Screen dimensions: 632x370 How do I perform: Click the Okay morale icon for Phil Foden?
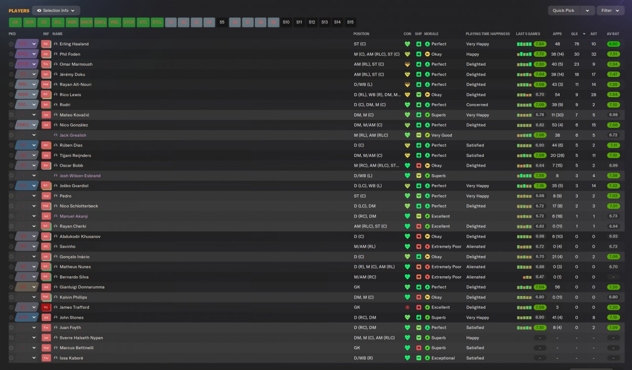pyautogui.click(x=428, y=54)
